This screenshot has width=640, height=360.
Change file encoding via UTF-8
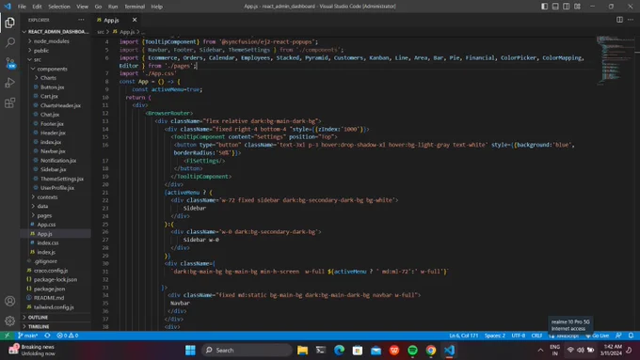[x=519, y=336]
